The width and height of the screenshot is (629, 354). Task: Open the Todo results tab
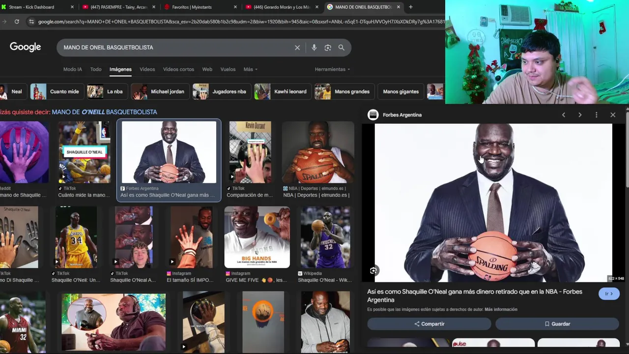point(96,69)
